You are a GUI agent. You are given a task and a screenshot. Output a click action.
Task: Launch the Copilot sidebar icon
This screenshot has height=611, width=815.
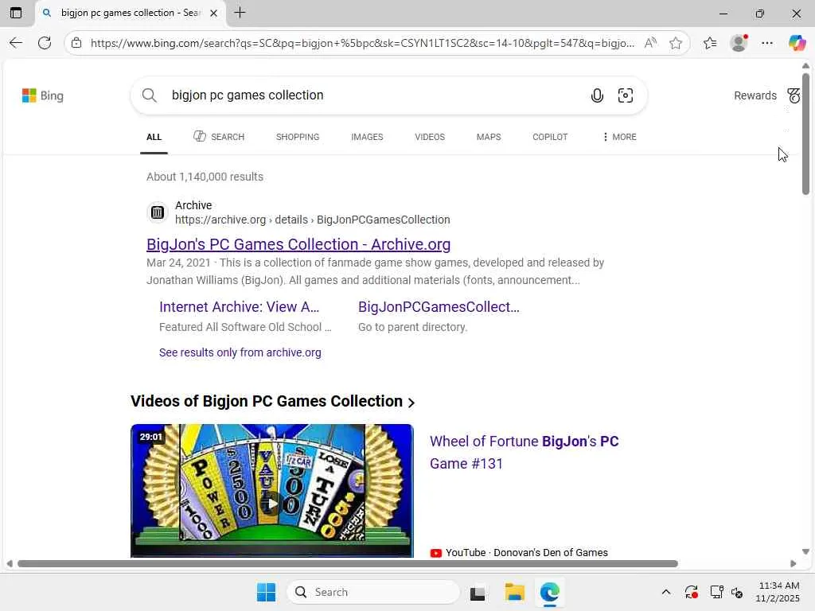point(796,43)
